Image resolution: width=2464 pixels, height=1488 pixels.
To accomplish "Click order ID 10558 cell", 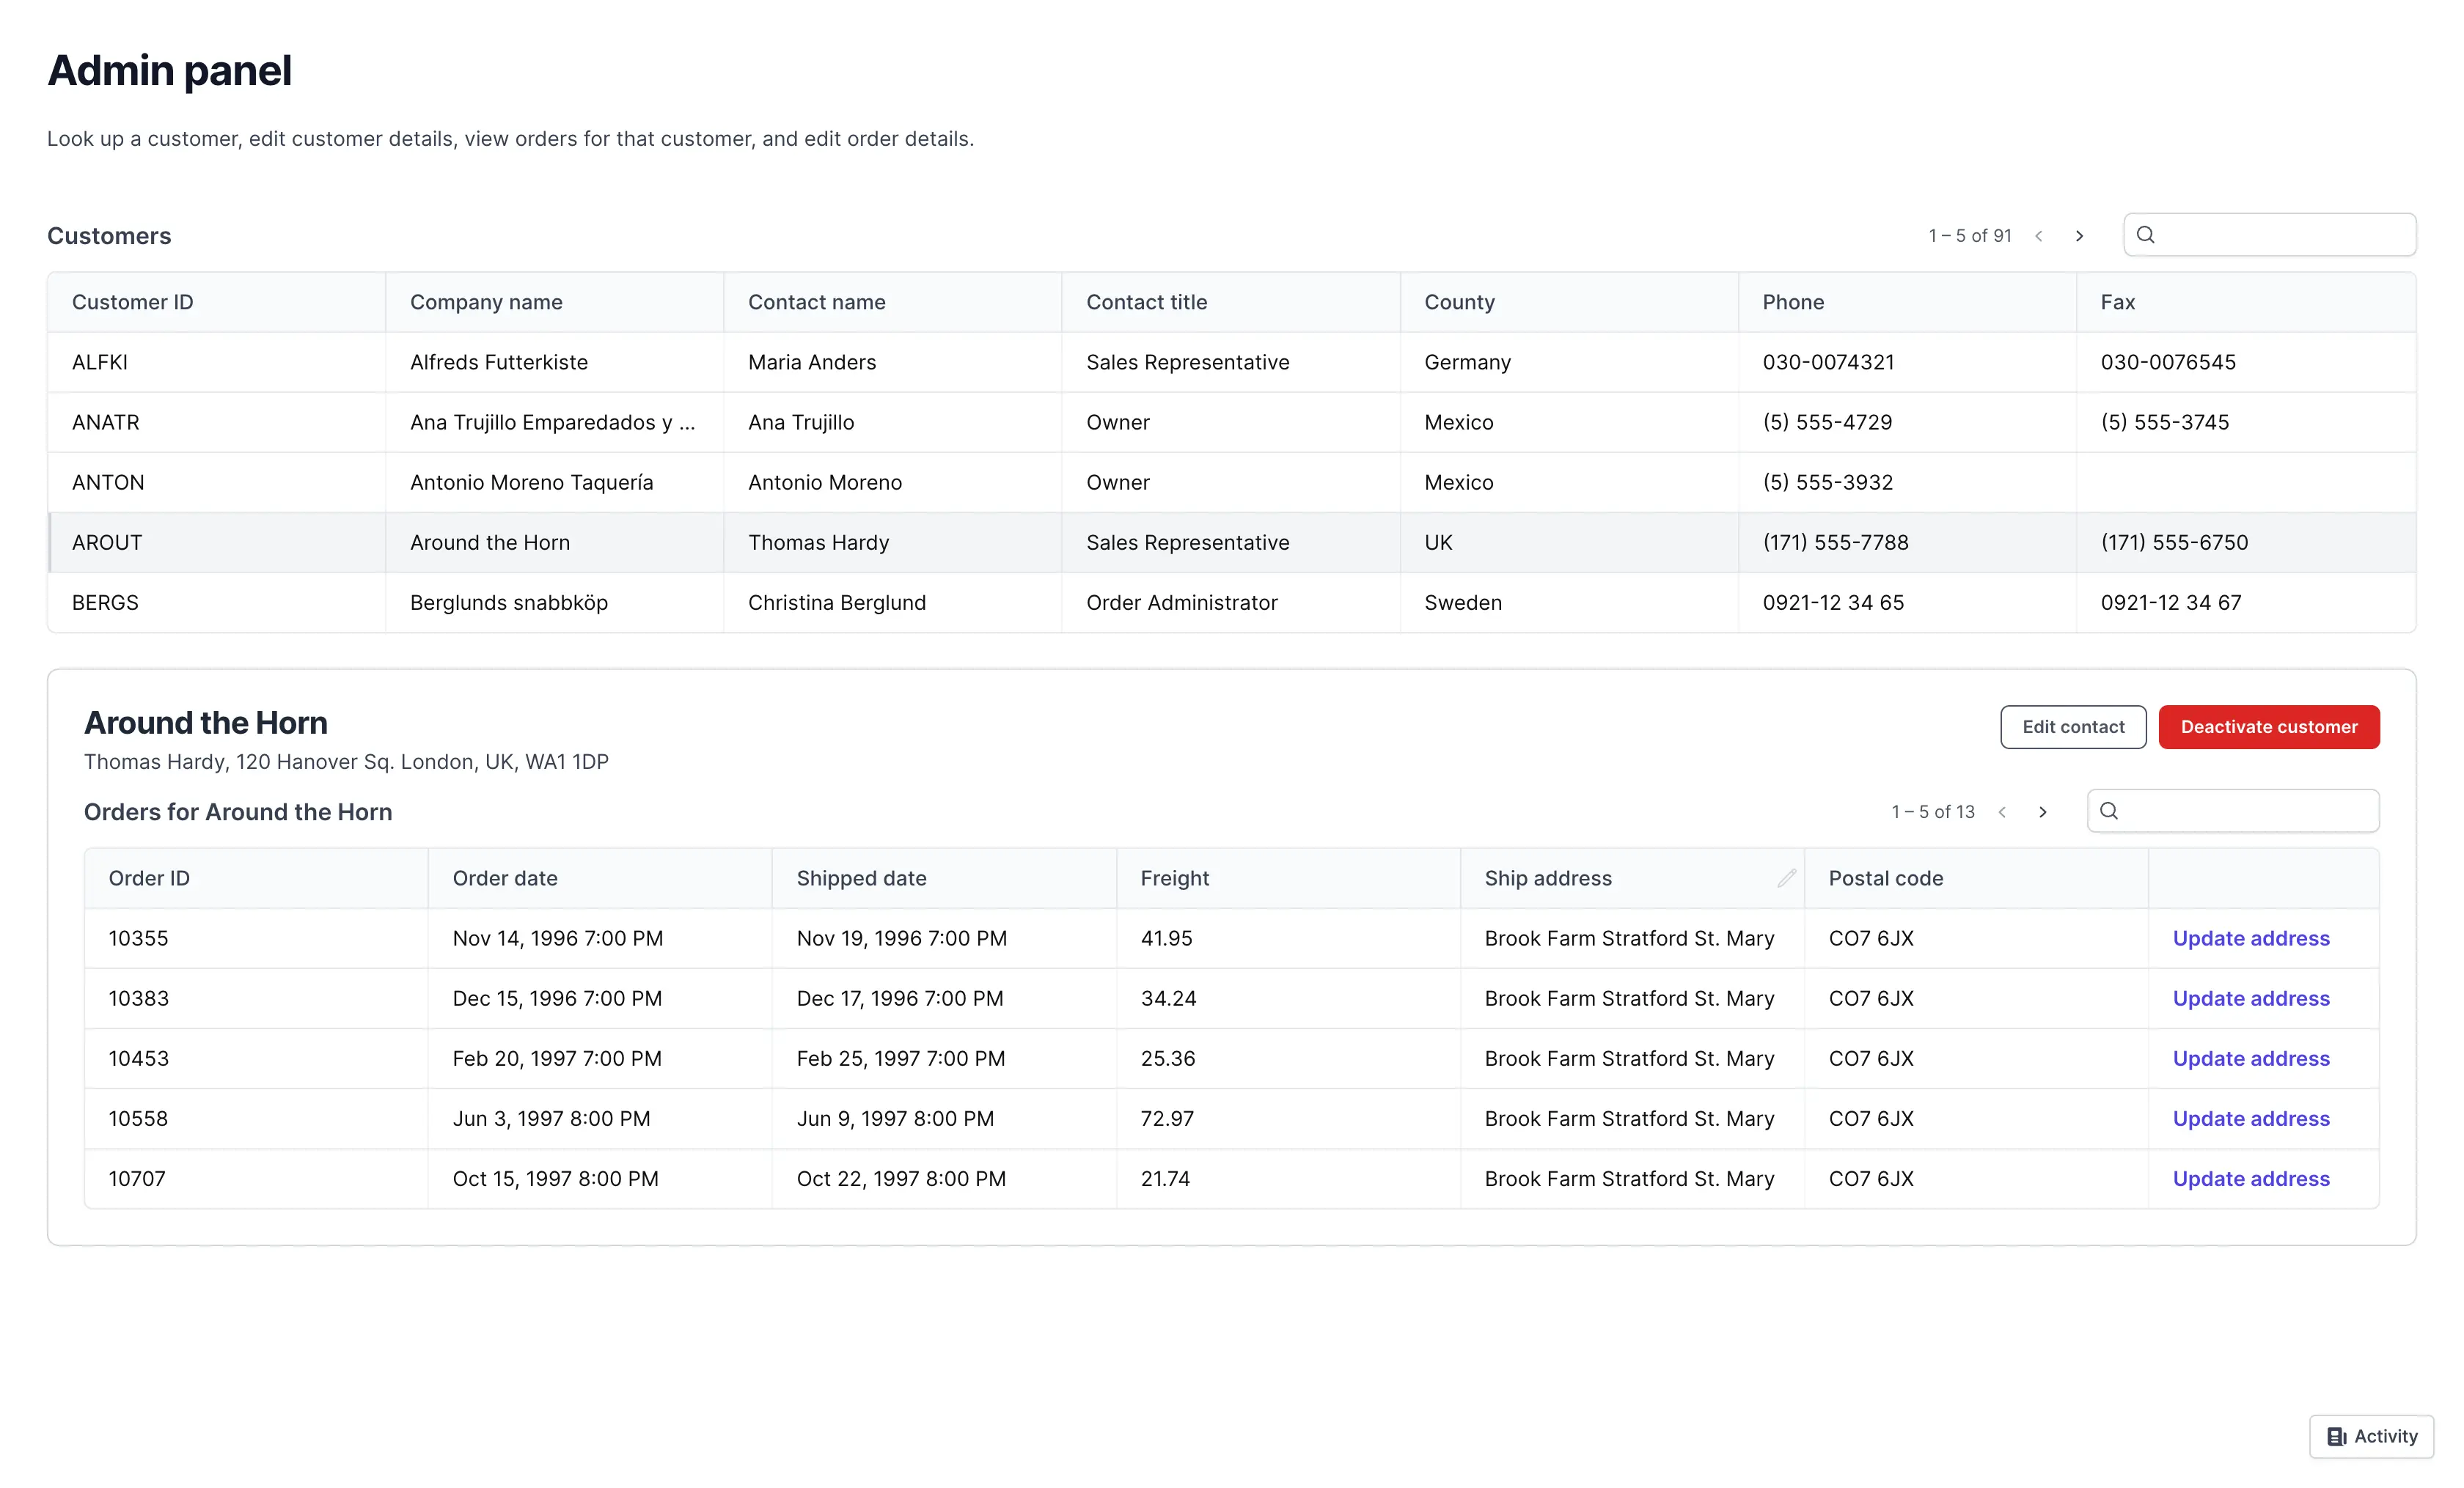I will 257,1119.
